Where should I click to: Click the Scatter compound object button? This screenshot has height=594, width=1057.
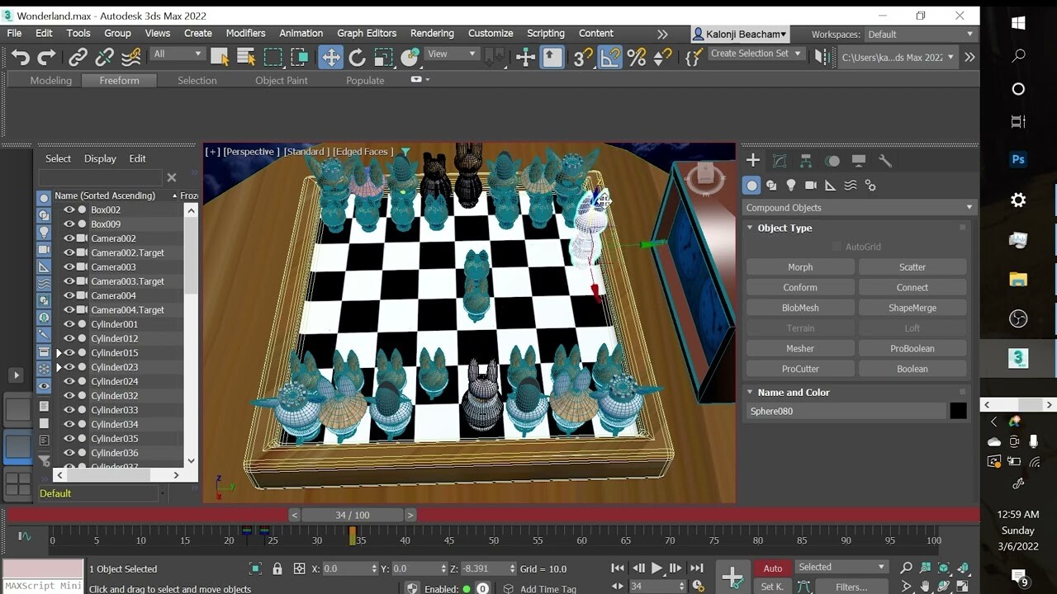912,266
